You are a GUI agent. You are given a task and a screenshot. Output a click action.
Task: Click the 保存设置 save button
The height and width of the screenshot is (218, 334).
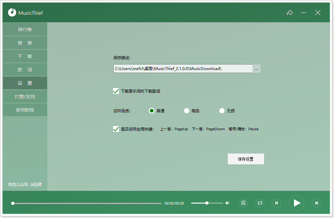246,159
